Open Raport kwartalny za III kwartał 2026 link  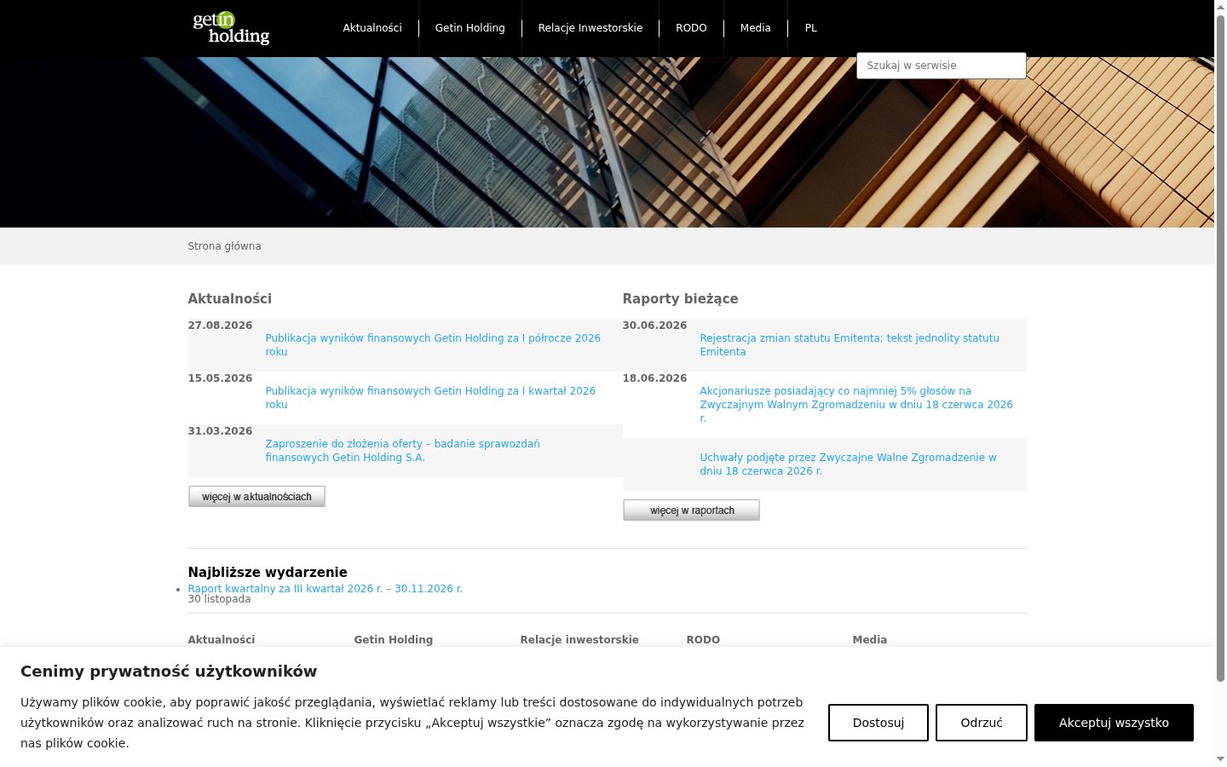[325, 589]
